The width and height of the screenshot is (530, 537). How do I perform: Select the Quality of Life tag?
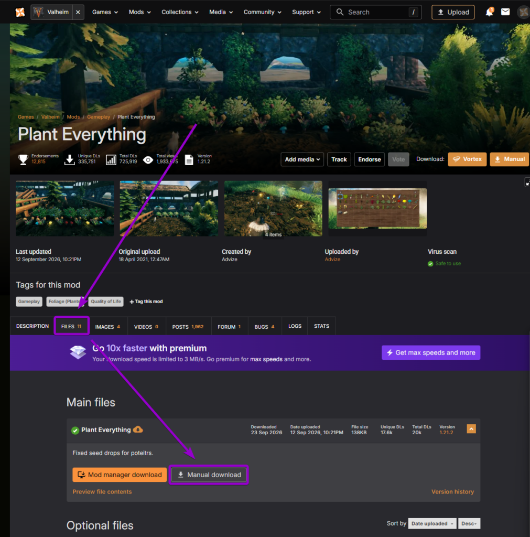pyautogui.click(x=106, y=302)
